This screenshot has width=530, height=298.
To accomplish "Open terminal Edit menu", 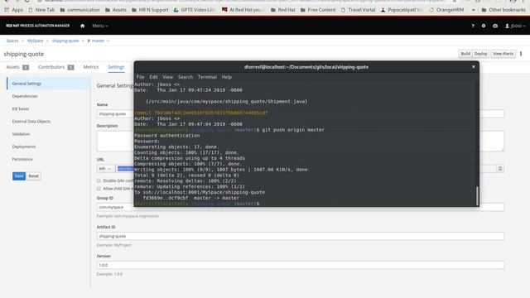I will [153, 77].
